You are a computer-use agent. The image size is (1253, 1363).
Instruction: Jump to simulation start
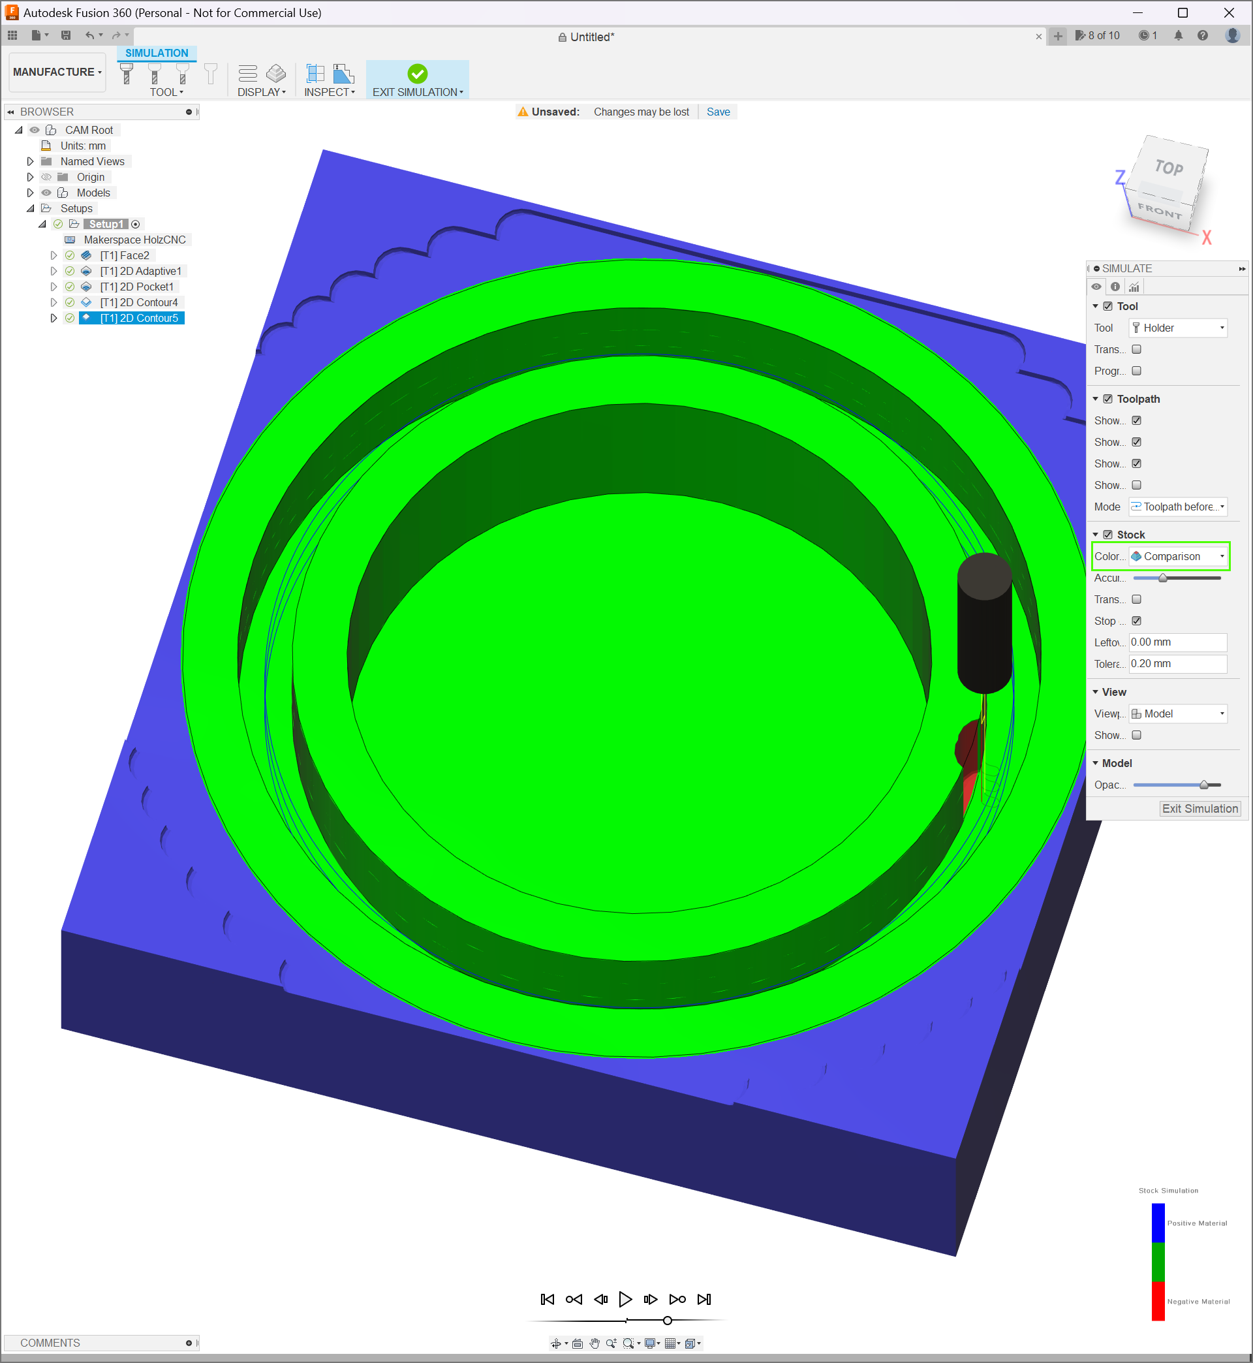click(547, 1299)
